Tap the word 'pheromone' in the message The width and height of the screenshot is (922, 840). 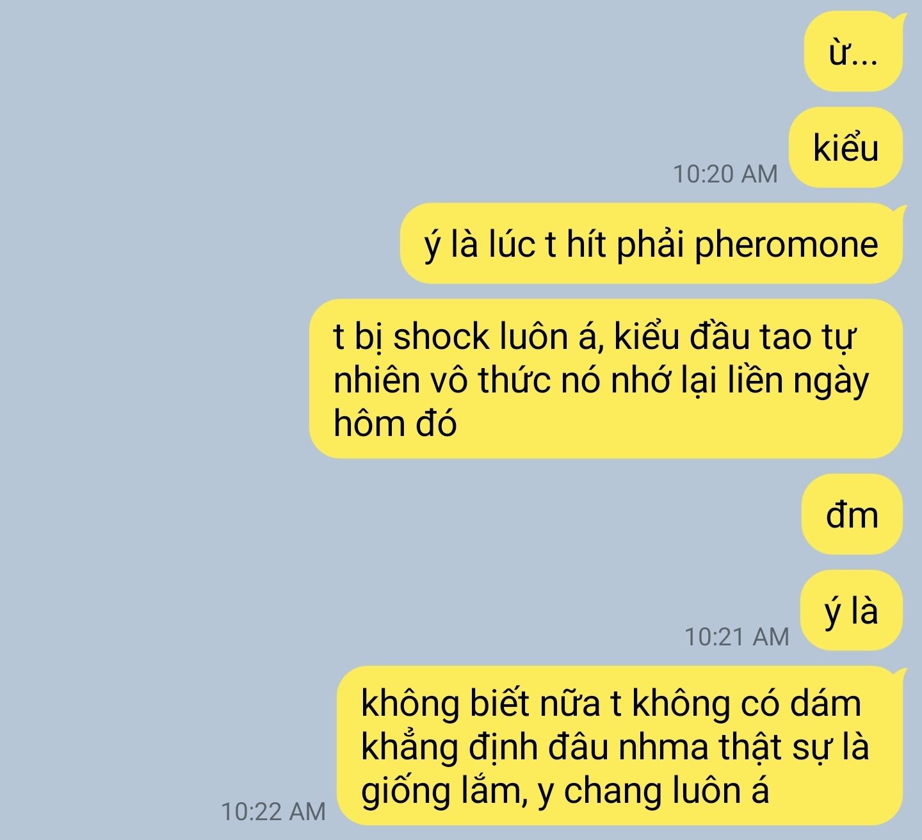pyautogui.click(x=786, y=245)
